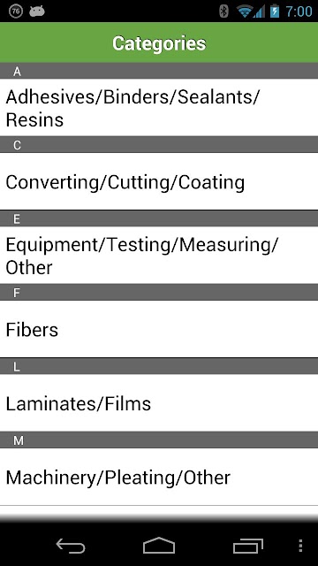Image resolution: width=318 pixels, height=566 pixels.
Task: Tap the Bluetooth status bar icon
Action: [223, 11]
